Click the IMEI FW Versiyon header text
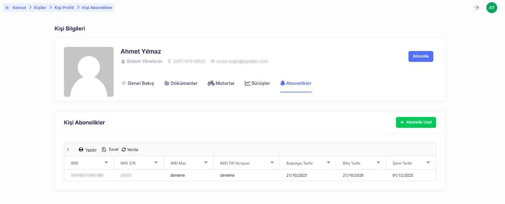505x204 pixels. 235,163
